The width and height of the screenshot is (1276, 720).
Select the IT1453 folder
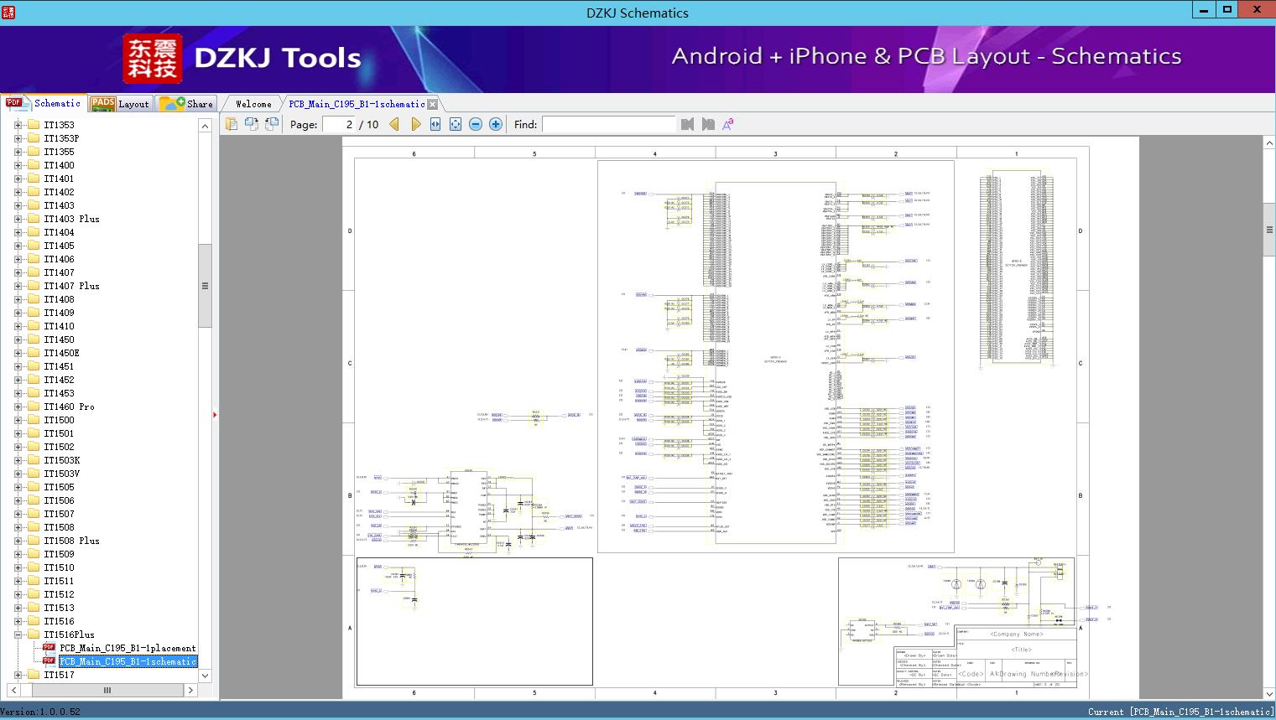(x=59, y=393)
